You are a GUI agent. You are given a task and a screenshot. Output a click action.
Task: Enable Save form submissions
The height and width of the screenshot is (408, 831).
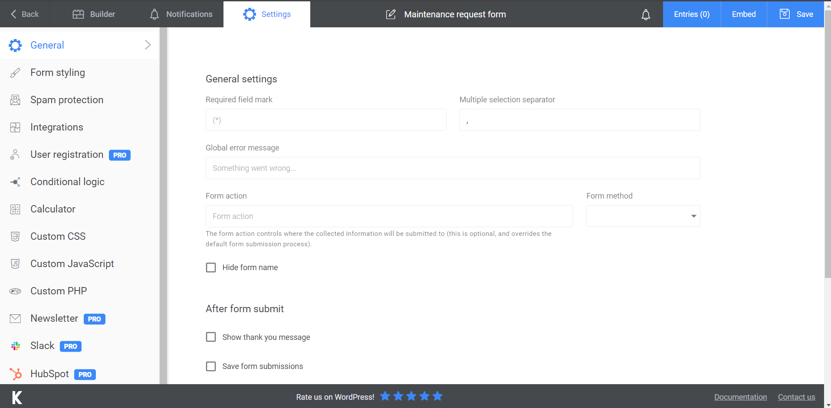tap(211, 366)
